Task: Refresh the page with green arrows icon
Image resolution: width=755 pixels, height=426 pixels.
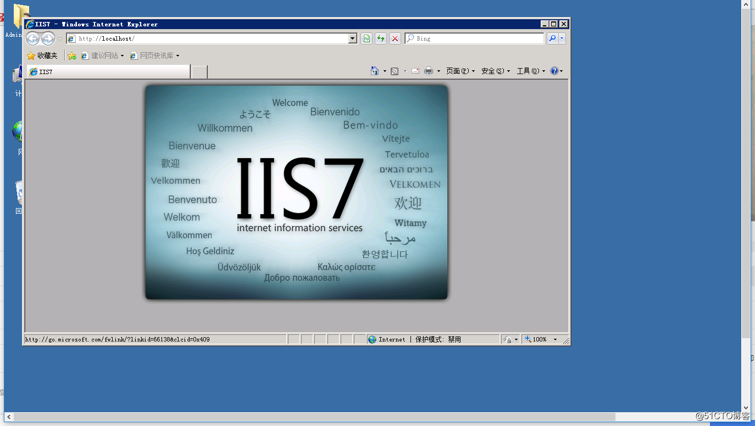Action: click(381, 38)
